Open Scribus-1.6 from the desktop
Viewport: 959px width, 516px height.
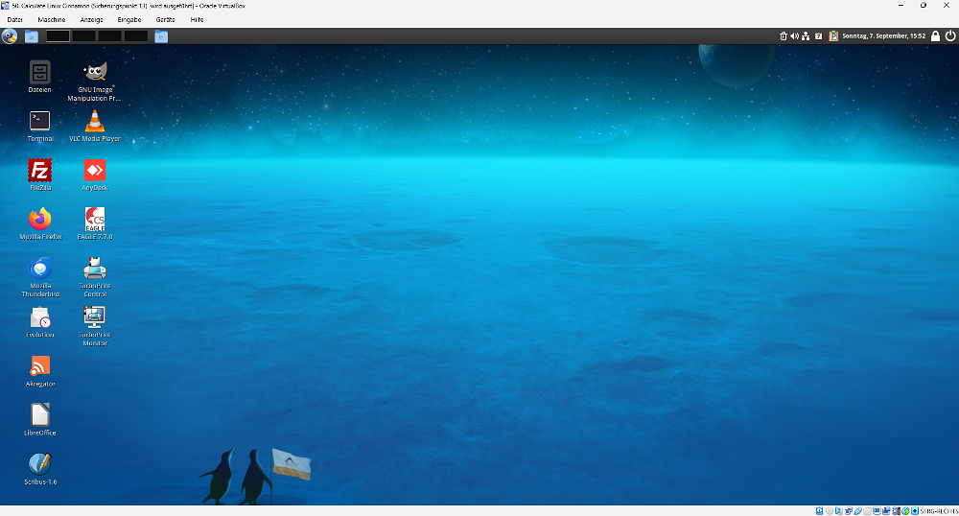click(x=40, y=464)
